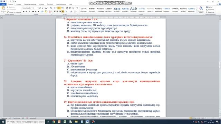The width and height of the screenshot is (221, 124).
Task: Open the Select (Выделить) dropdown
Action: [x=210, y=12]
